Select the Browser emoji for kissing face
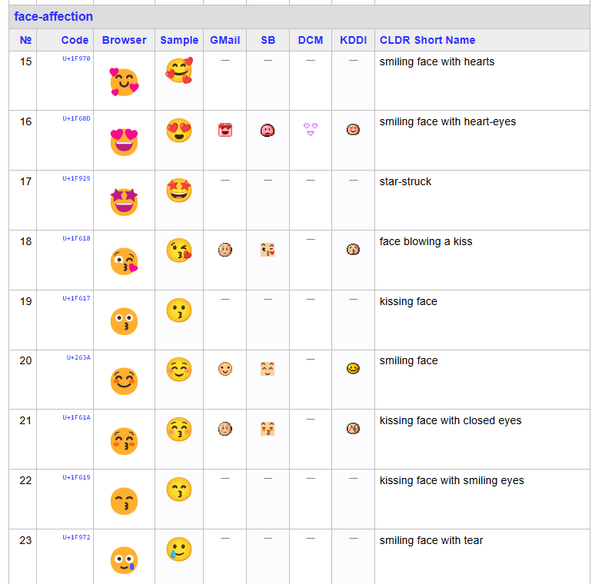 click(x=124, y=321)
